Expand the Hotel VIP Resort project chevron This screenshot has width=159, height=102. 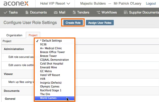[x=68, y=4]
